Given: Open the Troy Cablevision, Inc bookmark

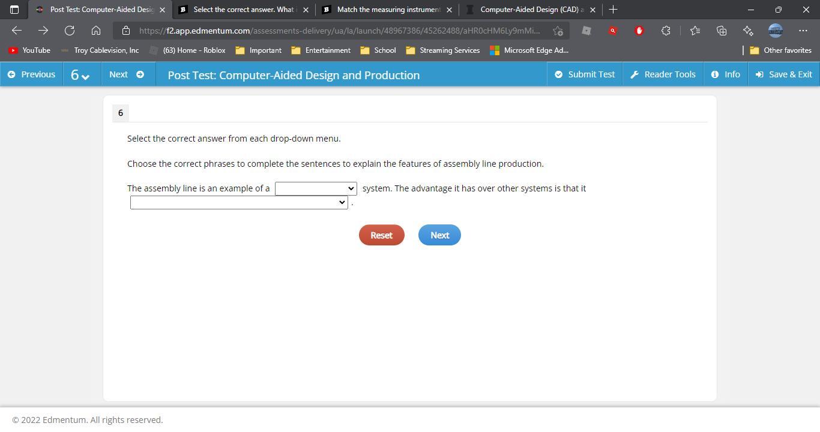Looking at the screenshot, I should coord(100,50).
